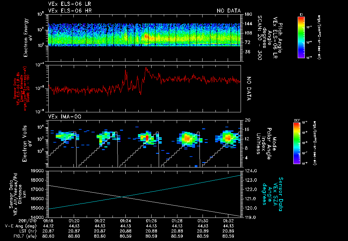348x241 pixels.
Task: Click the time tick label '01:26'
Action: point(151,221)
